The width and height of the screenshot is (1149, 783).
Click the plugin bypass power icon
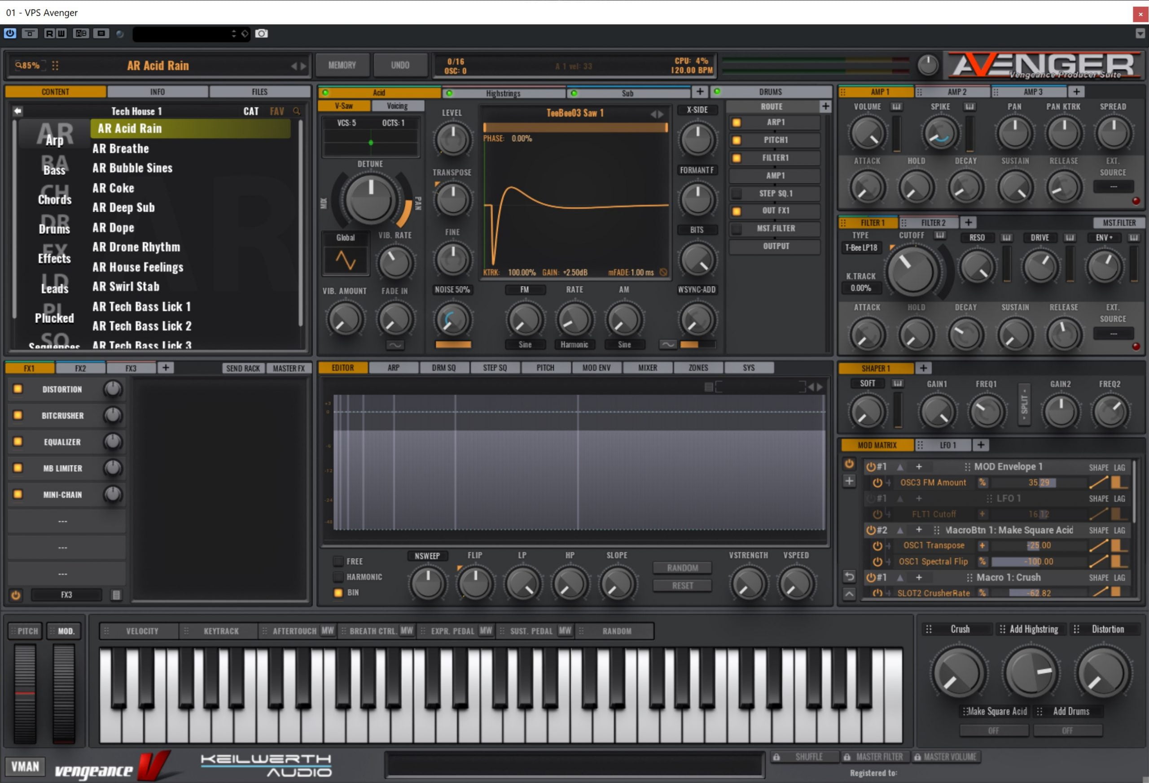10,33
